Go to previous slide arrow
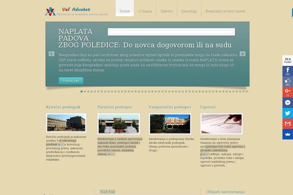The image size is (293, 195). pyautogui.click(x=52, y=54)
